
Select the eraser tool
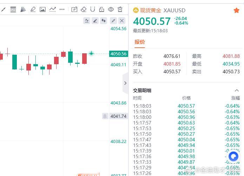[84, 9]
